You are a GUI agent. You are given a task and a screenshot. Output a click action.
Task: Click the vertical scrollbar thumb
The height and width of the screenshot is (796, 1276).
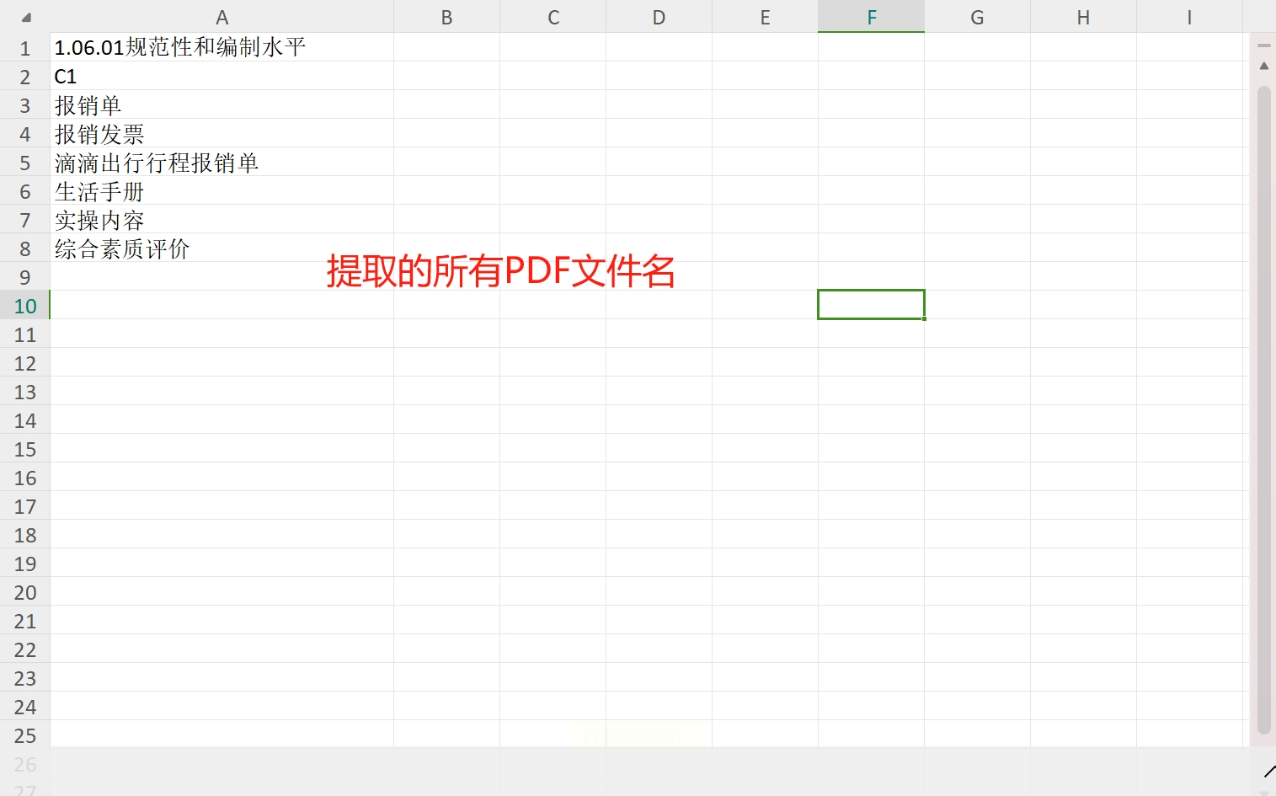point(1263,409)
